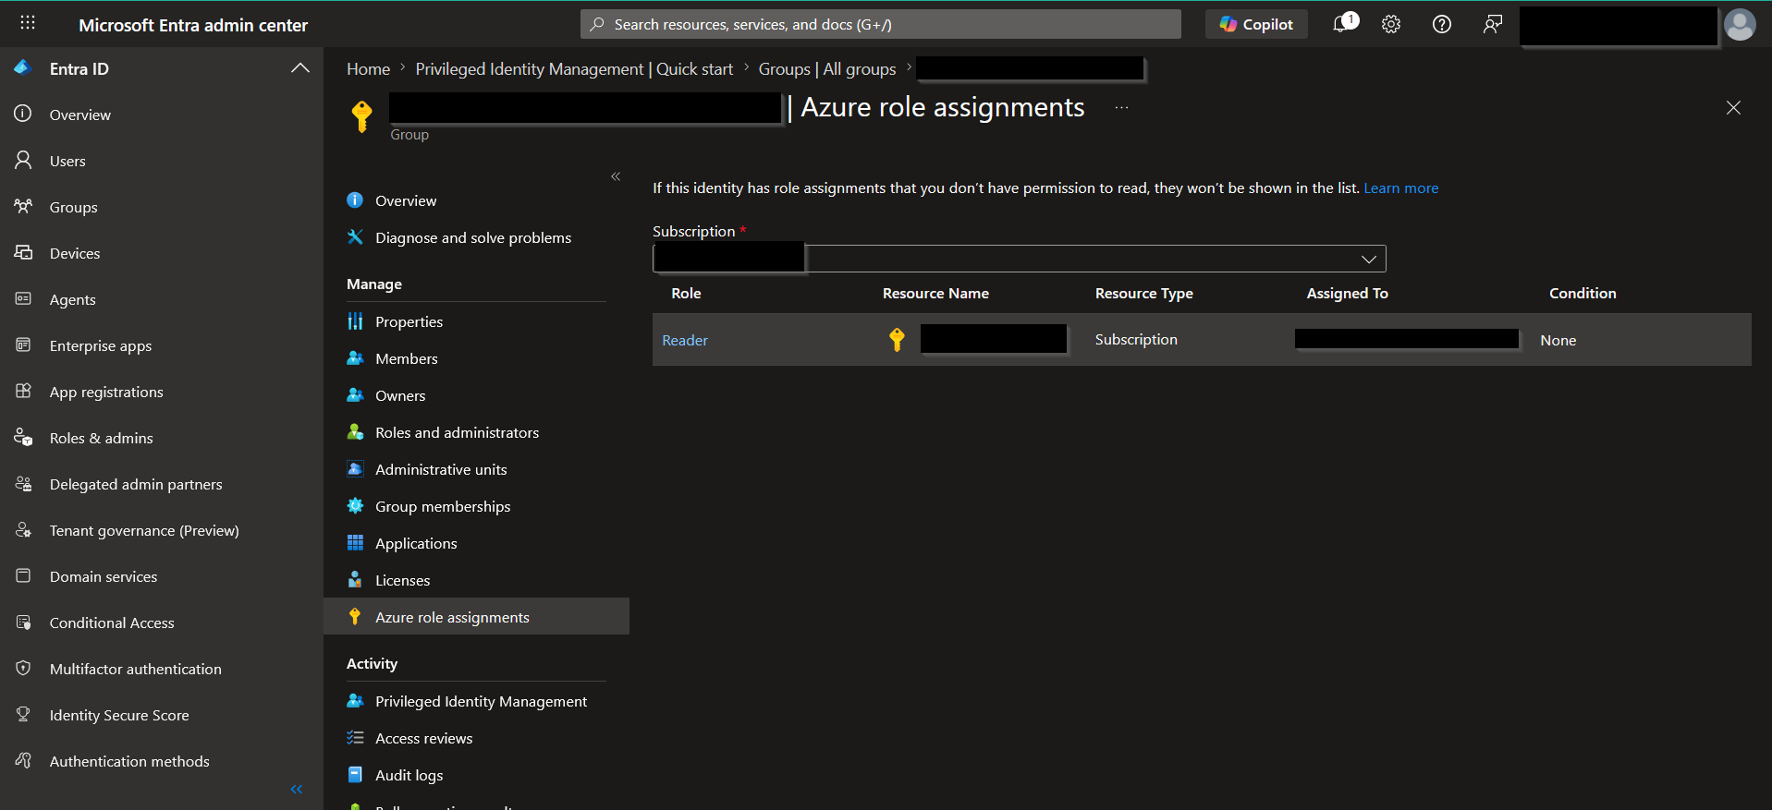Click the Domain services icon
This screenshot has width=1772, height=810.
pyautogui.click(x=24, y=575)
